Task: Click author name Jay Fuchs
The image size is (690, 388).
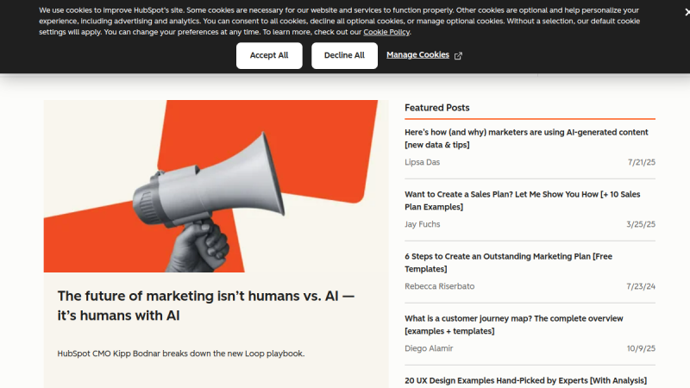Action: click(x=423, y=224)
